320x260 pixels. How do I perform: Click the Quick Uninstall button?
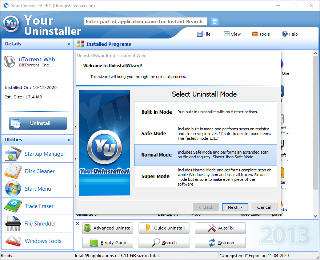pyautogui.click(x=164, y=228)
